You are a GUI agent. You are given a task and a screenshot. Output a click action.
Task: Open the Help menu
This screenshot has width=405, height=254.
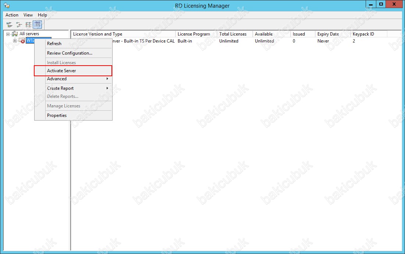tap(42, 15)
